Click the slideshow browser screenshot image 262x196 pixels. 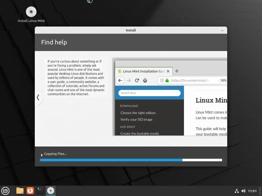(170, 97)
